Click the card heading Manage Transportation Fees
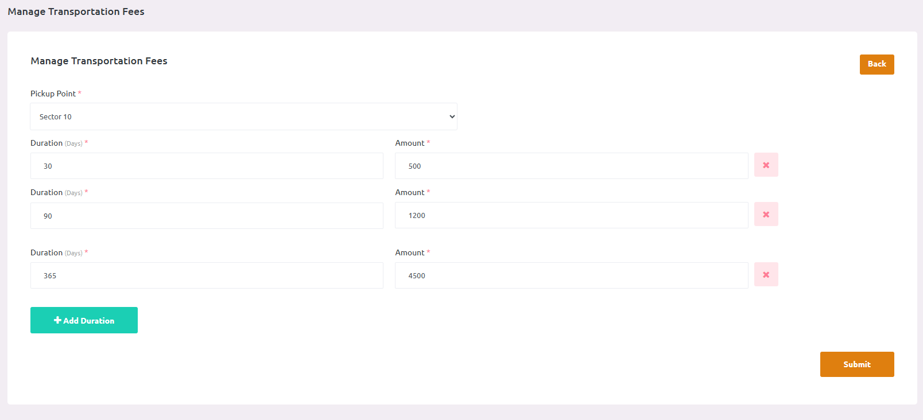This screenshot has width=923, height=420. (99, 61)
